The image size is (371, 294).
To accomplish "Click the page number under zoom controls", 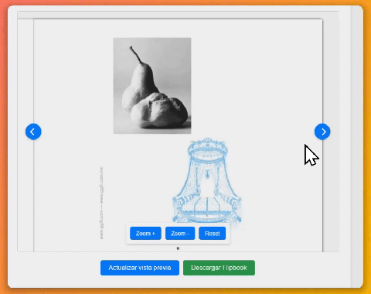I will coord(178,248).
